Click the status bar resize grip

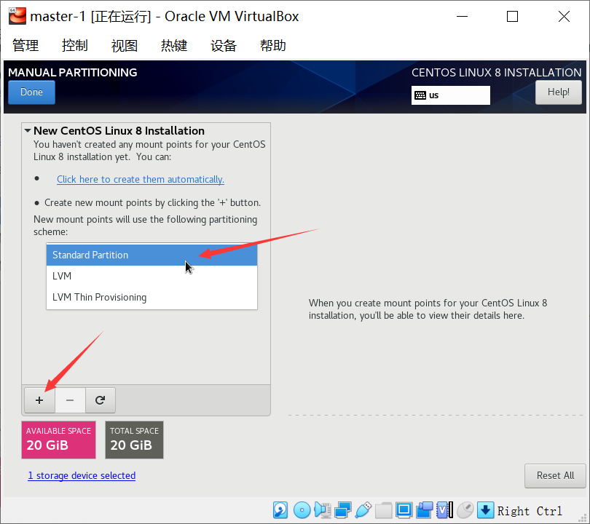point(583,517)
